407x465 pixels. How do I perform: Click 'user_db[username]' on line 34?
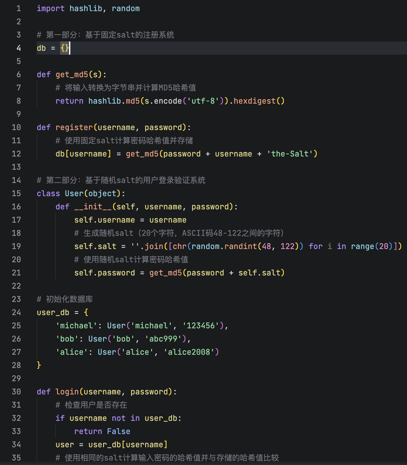point(128,445)
